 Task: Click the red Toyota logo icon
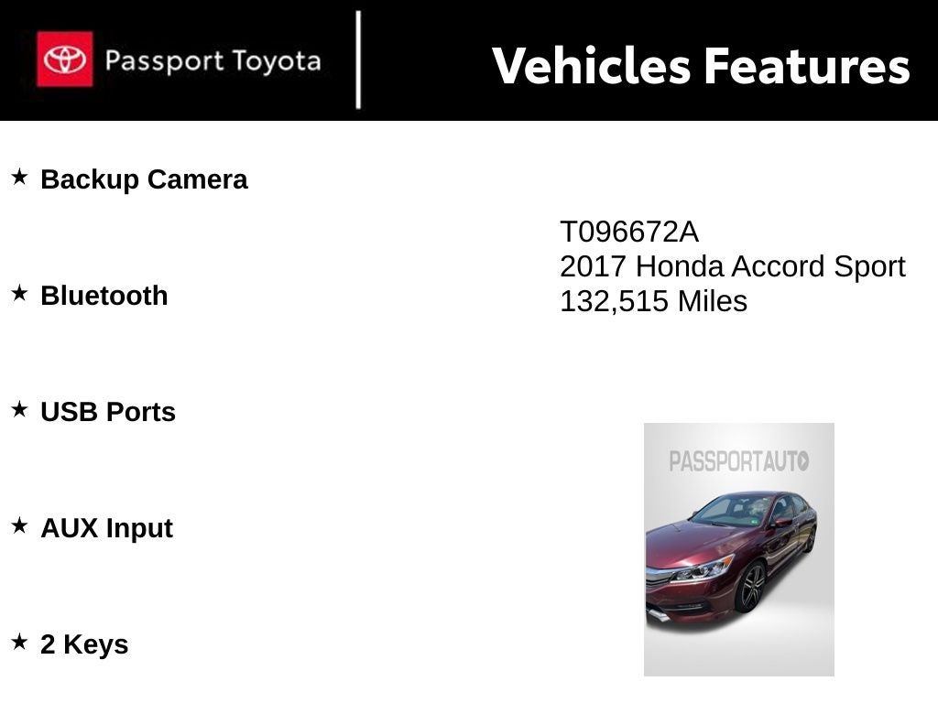coord(64,59)
